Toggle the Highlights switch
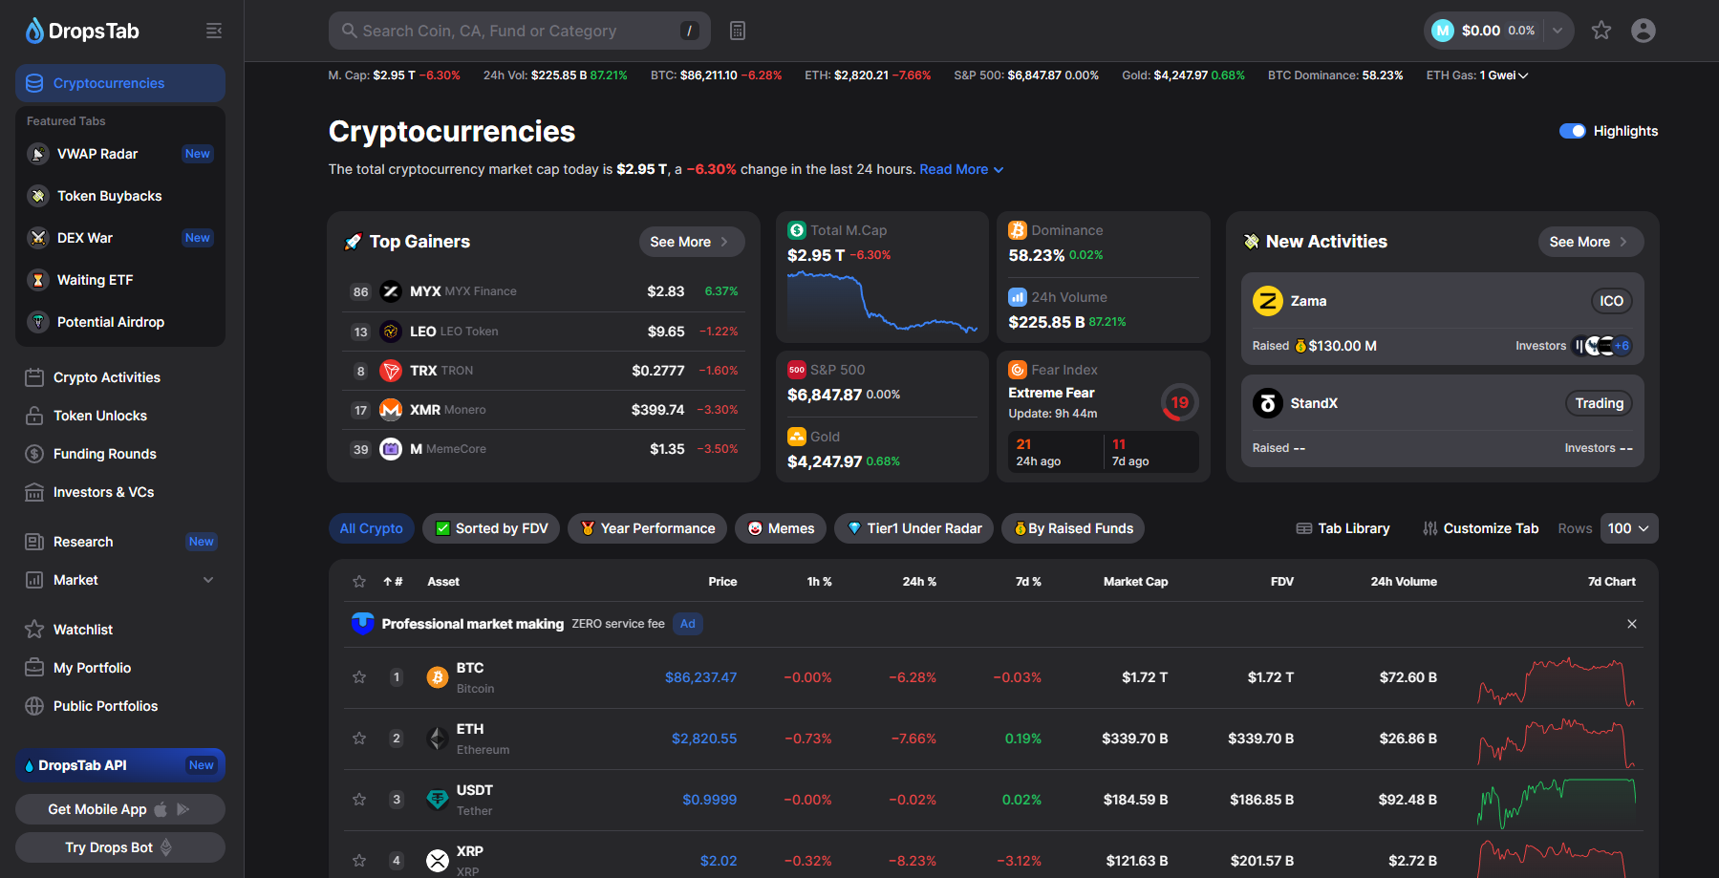 (1572, 131)
